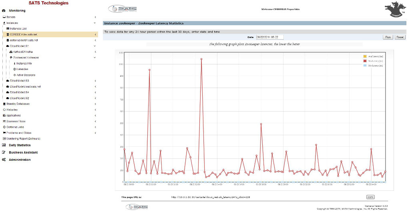The height and width of the screenshot is (212, 410).
Task: Click the Business Flows shuffle icon
Action: pyautogui.click(x=4, y=121)
